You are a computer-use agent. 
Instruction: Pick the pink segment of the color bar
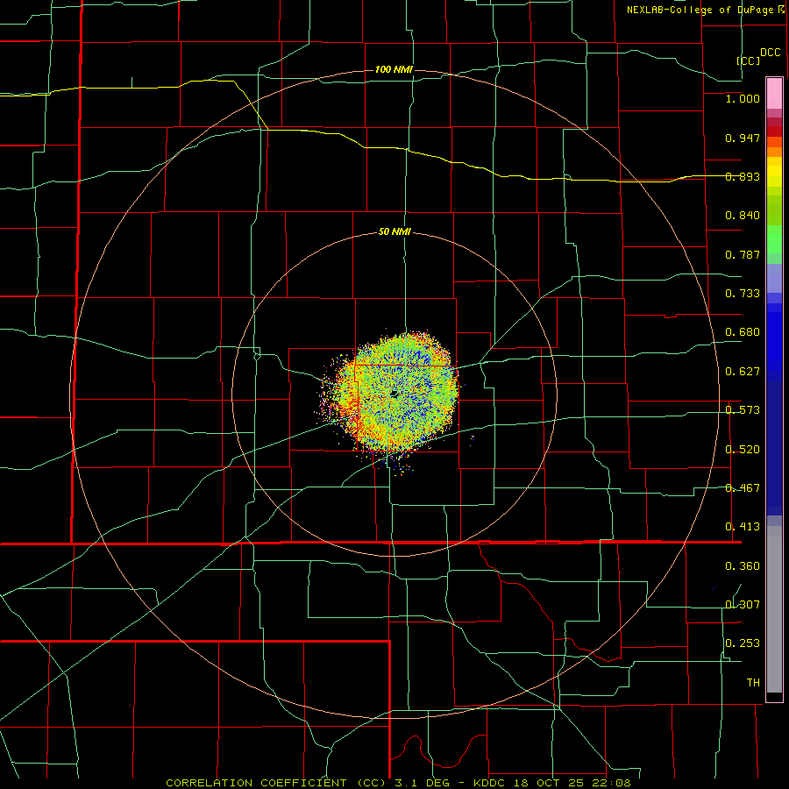pyautogui.click(x=774, y=94)
